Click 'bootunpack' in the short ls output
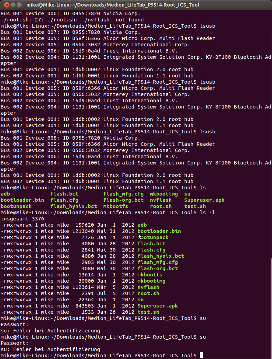 (16, 206)
